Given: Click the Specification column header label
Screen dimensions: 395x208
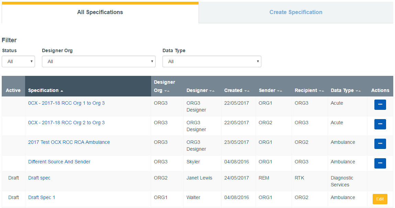Looking at the screenshot, I should tap(43, 90).
